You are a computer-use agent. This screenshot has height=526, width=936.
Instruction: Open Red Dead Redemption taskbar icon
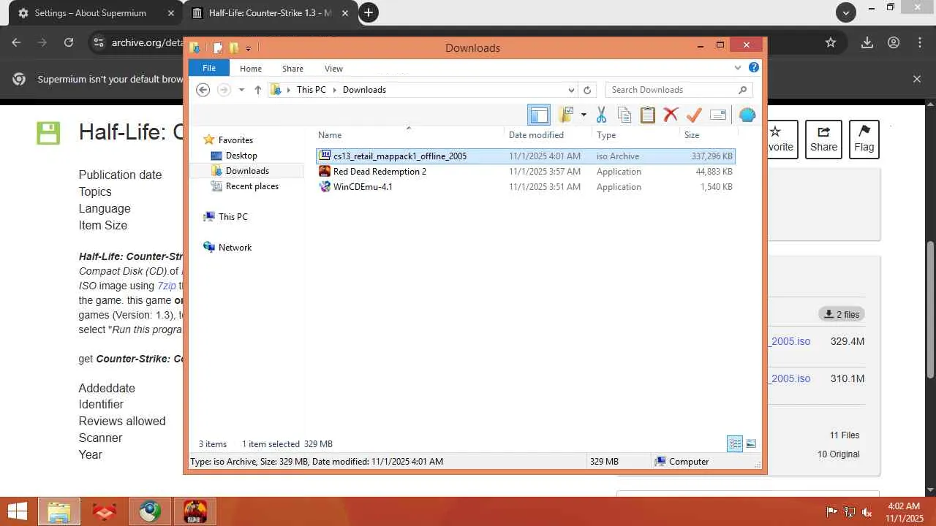(195, 511)
